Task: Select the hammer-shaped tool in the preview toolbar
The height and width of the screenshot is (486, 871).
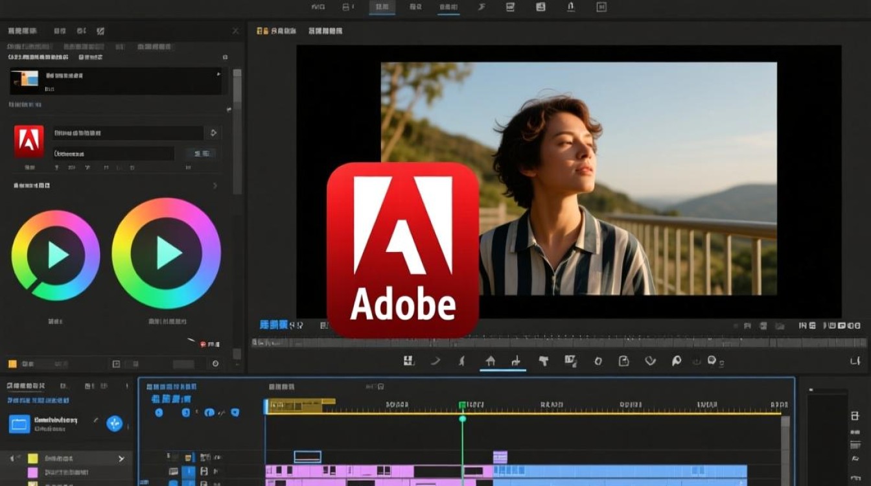Action: [x=543, y=361]
